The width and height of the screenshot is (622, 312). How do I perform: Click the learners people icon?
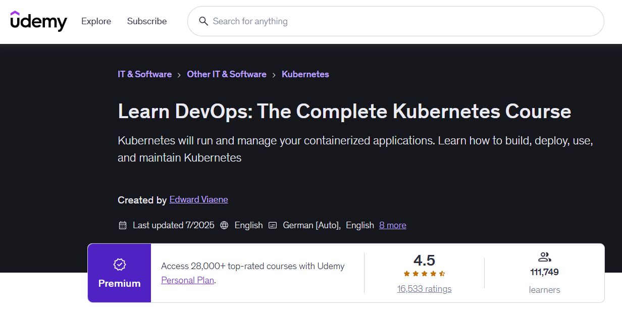pos(544,257)
